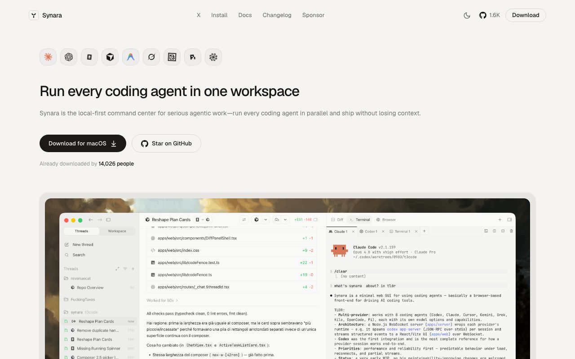Add a thread with the Threads plus icon
Viewport: 575px width, 359px height.
click(133, 269)
